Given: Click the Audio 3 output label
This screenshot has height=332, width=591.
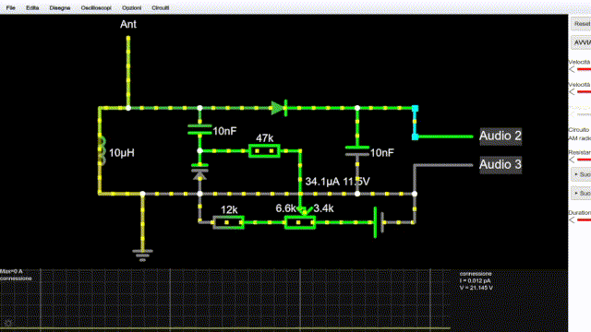Looking at the screenshot, I should [x=501, y=165].
